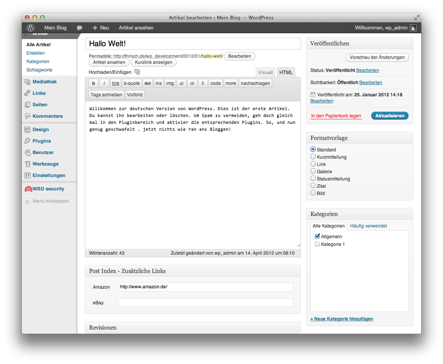The height and width of the screenshot is (364, 443).
Task: Uncheck the Allgemein category
Action: click(317, 236)
